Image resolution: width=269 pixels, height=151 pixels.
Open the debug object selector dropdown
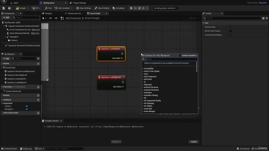(x=165, y=8)
